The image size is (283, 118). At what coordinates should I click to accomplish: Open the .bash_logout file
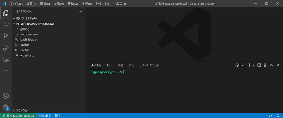[x=49, y=39]
